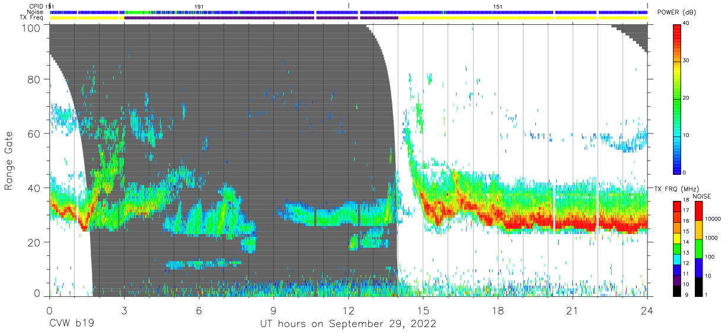
Task: Click the 'TX Freq' strip label
Action: click(33, 18)
